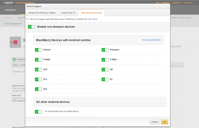Open Tester Management in background page
Screen dimensions: 199x128
13,24
